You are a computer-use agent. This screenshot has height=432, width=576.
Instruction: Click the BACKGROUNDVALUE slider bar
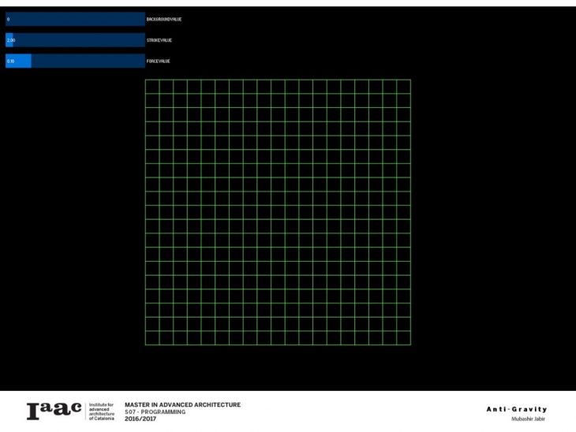tap(75, 19)
